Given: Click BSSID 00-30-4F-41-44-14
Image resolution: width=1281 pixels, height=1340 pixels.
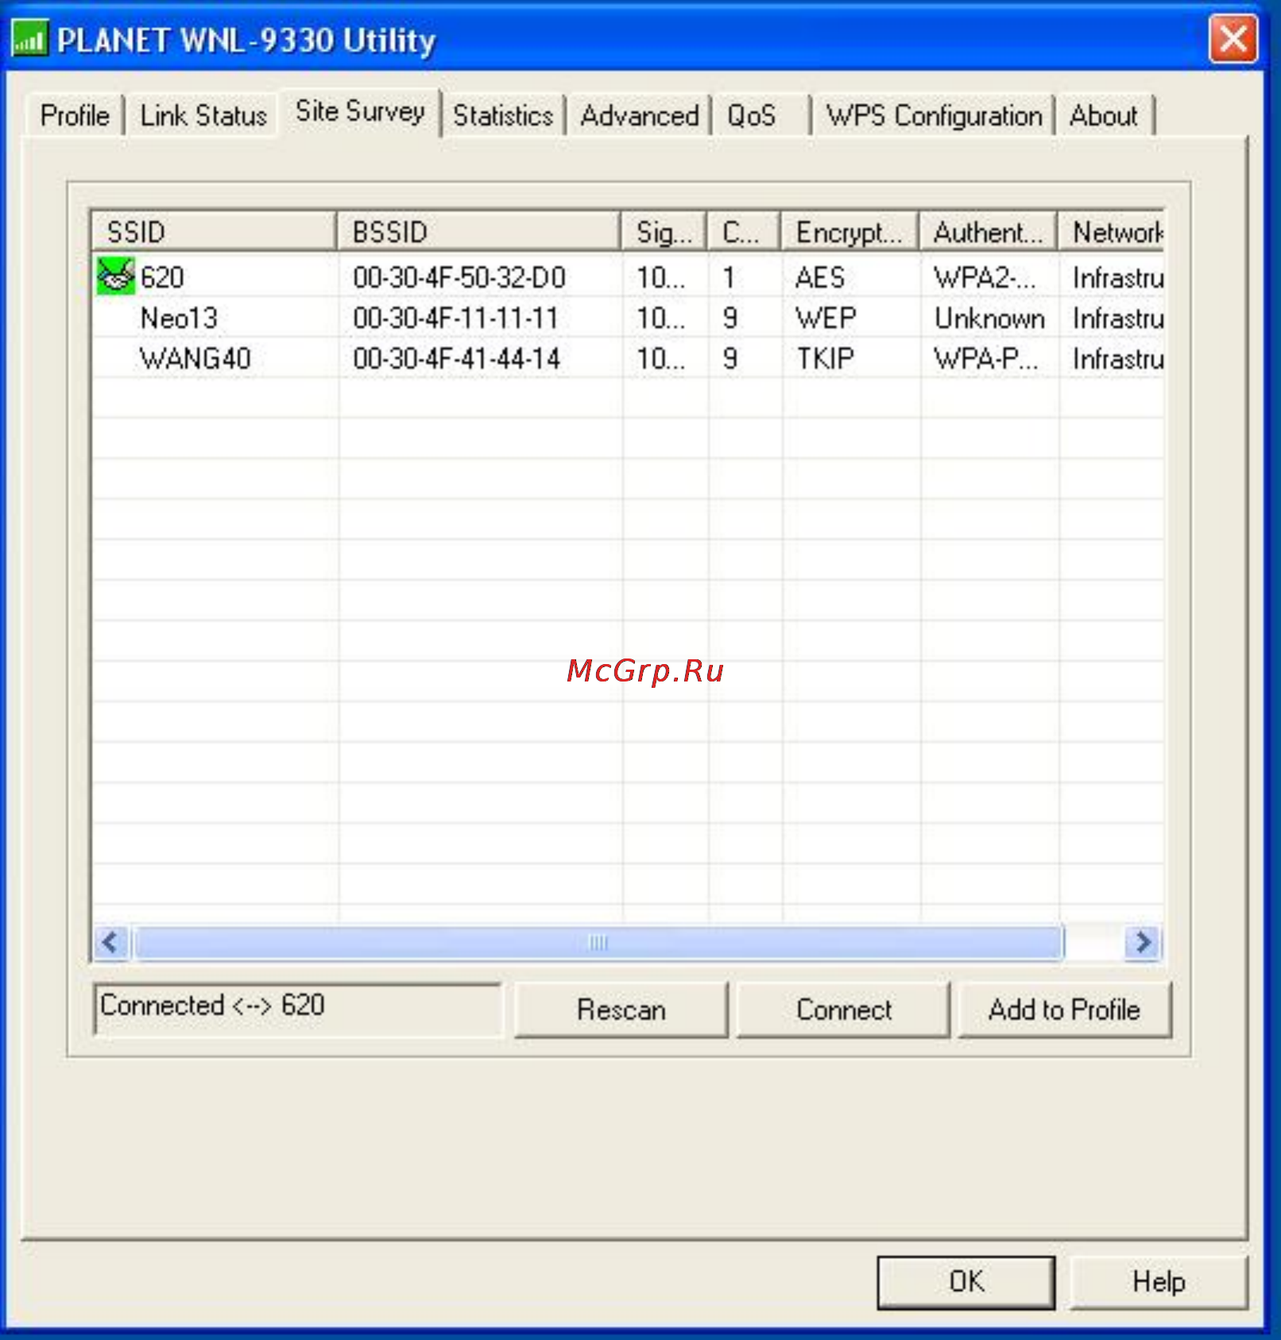Looking at the screenshot, I should click(x=456, y=358).
